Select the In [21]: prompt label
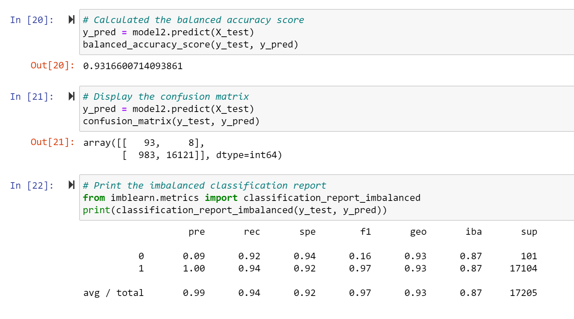The image size is (574, 319). (x=32, y=96)
